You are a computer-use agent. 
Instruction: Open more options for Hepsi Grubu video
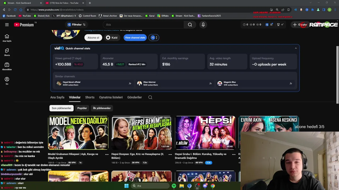[x=234, y=154]
